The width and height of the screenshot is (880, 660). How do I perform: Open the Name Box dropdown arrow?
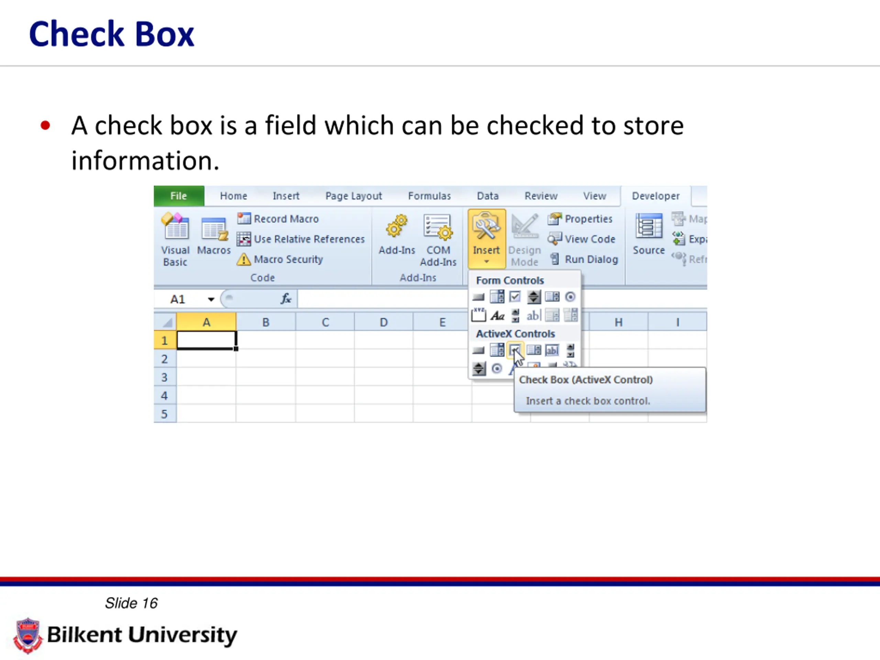(211, 299)
